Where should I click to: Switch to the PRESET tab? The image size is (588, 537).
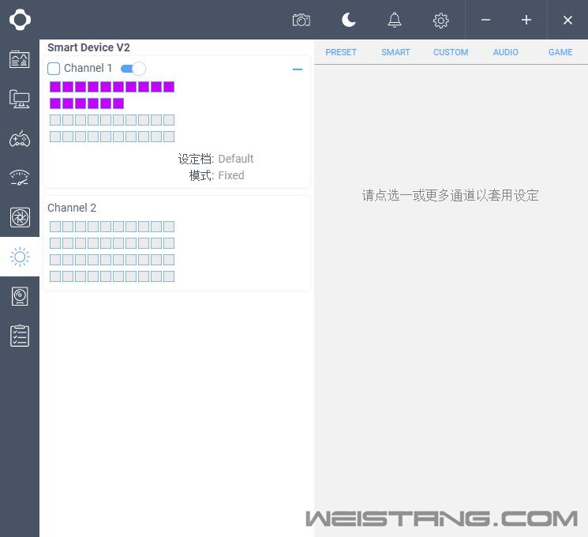click(341, 52)
